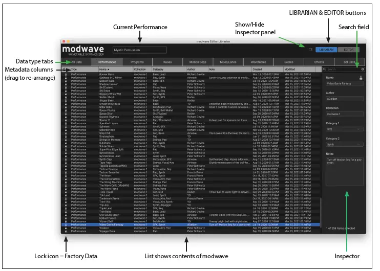
Task: Show the Set Lists tab
Action: click(349, 62)
